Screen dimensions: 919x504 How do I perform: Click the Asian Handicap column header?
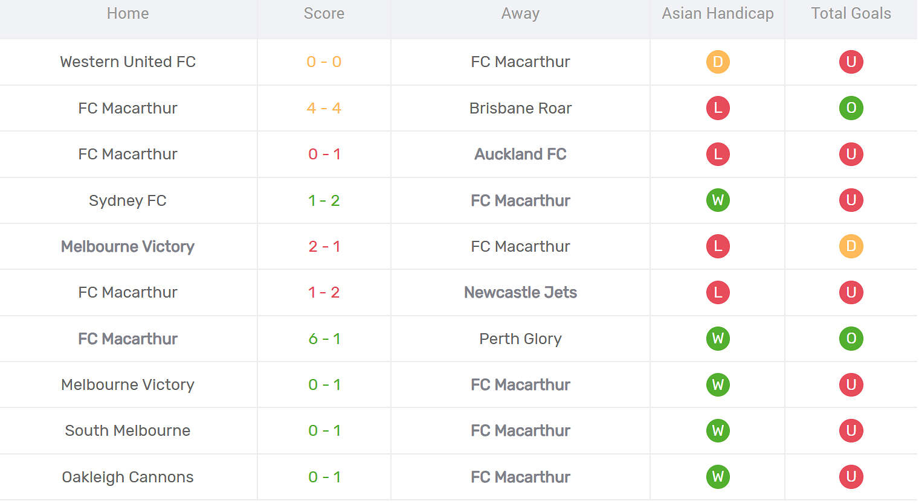718,13
